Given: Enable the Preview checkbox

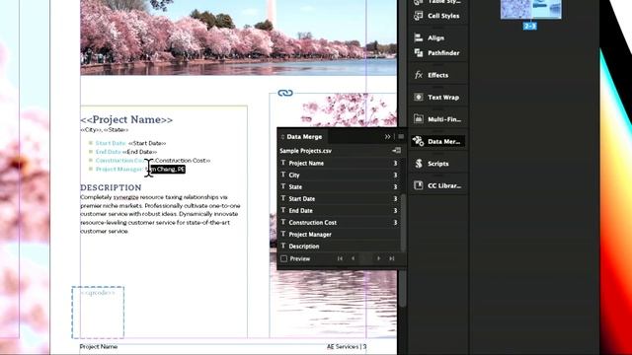Looking at the screenshot, I should pyautogui.click(x=283, y=258).
